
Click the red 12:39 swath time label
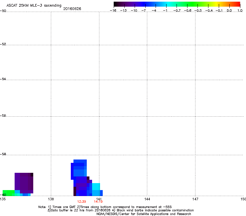pos(81,202)
